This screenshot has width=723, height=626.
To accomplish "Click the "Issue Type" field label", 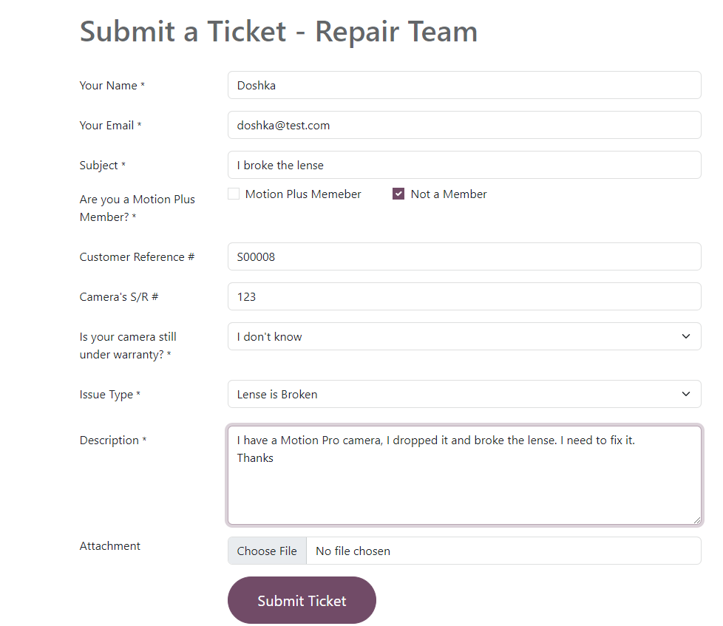I will 106,395.
